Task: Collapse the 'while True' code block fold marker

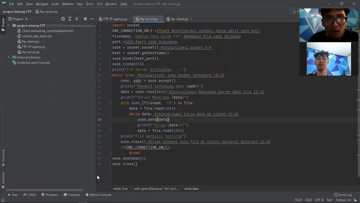Action: click(x=111, y=75)
